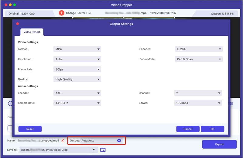Screen dimensions: 243x158
Task: Open Zoom Mode Pan & Scan dropdown
Action: point(199,59)
